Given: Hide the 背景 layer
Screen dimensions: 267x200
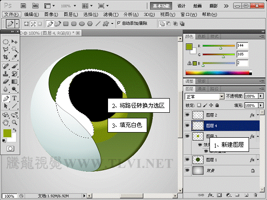Looking at the screenshot, I should tap(187, 170).
